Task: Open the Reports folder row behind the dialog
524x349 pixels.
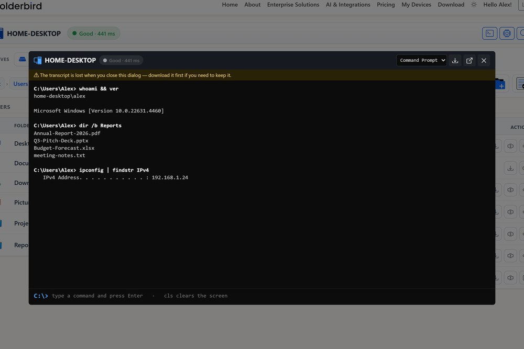Action: (x=21, y=245)
